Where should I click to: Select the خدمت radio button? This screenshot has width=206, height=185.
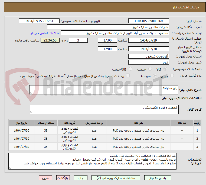150,69
